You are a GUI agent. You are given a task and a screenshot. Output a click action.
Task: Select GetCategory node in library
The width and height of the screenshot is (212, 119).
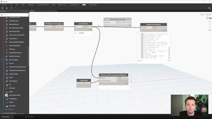(x=13, y=81)
